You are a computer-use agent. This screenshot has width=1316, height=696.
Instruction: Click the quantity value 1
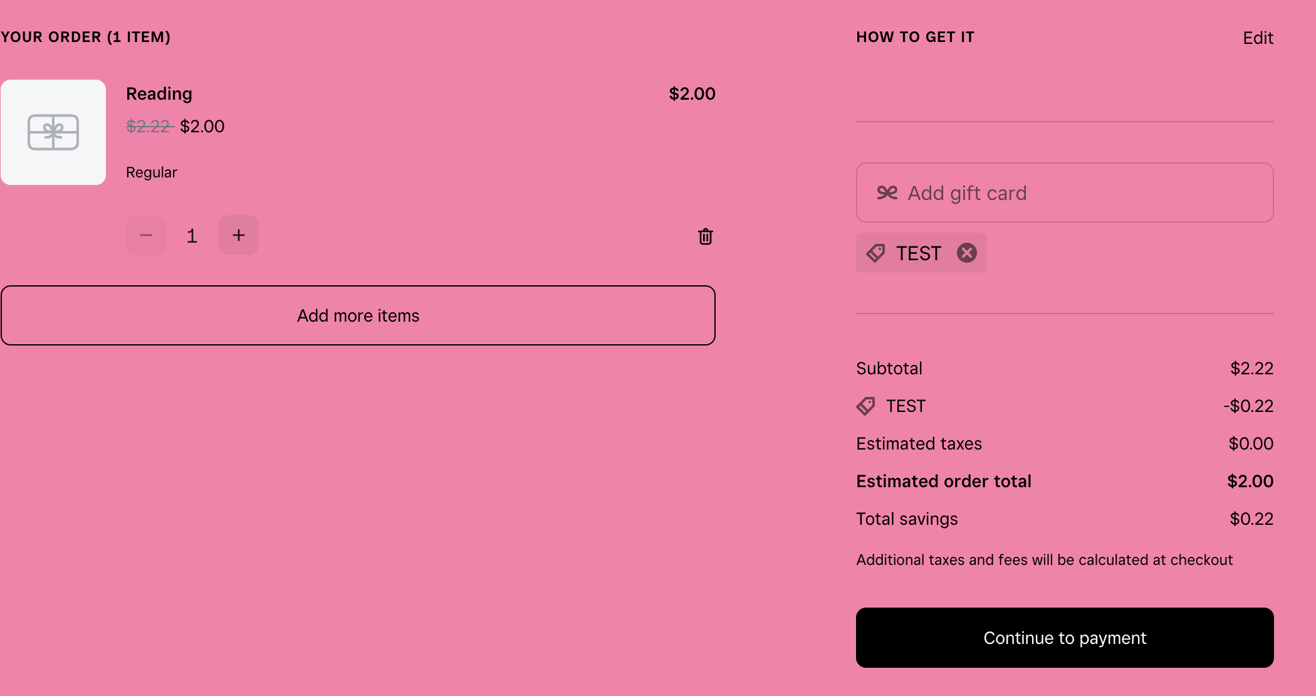tap(192, 236)
